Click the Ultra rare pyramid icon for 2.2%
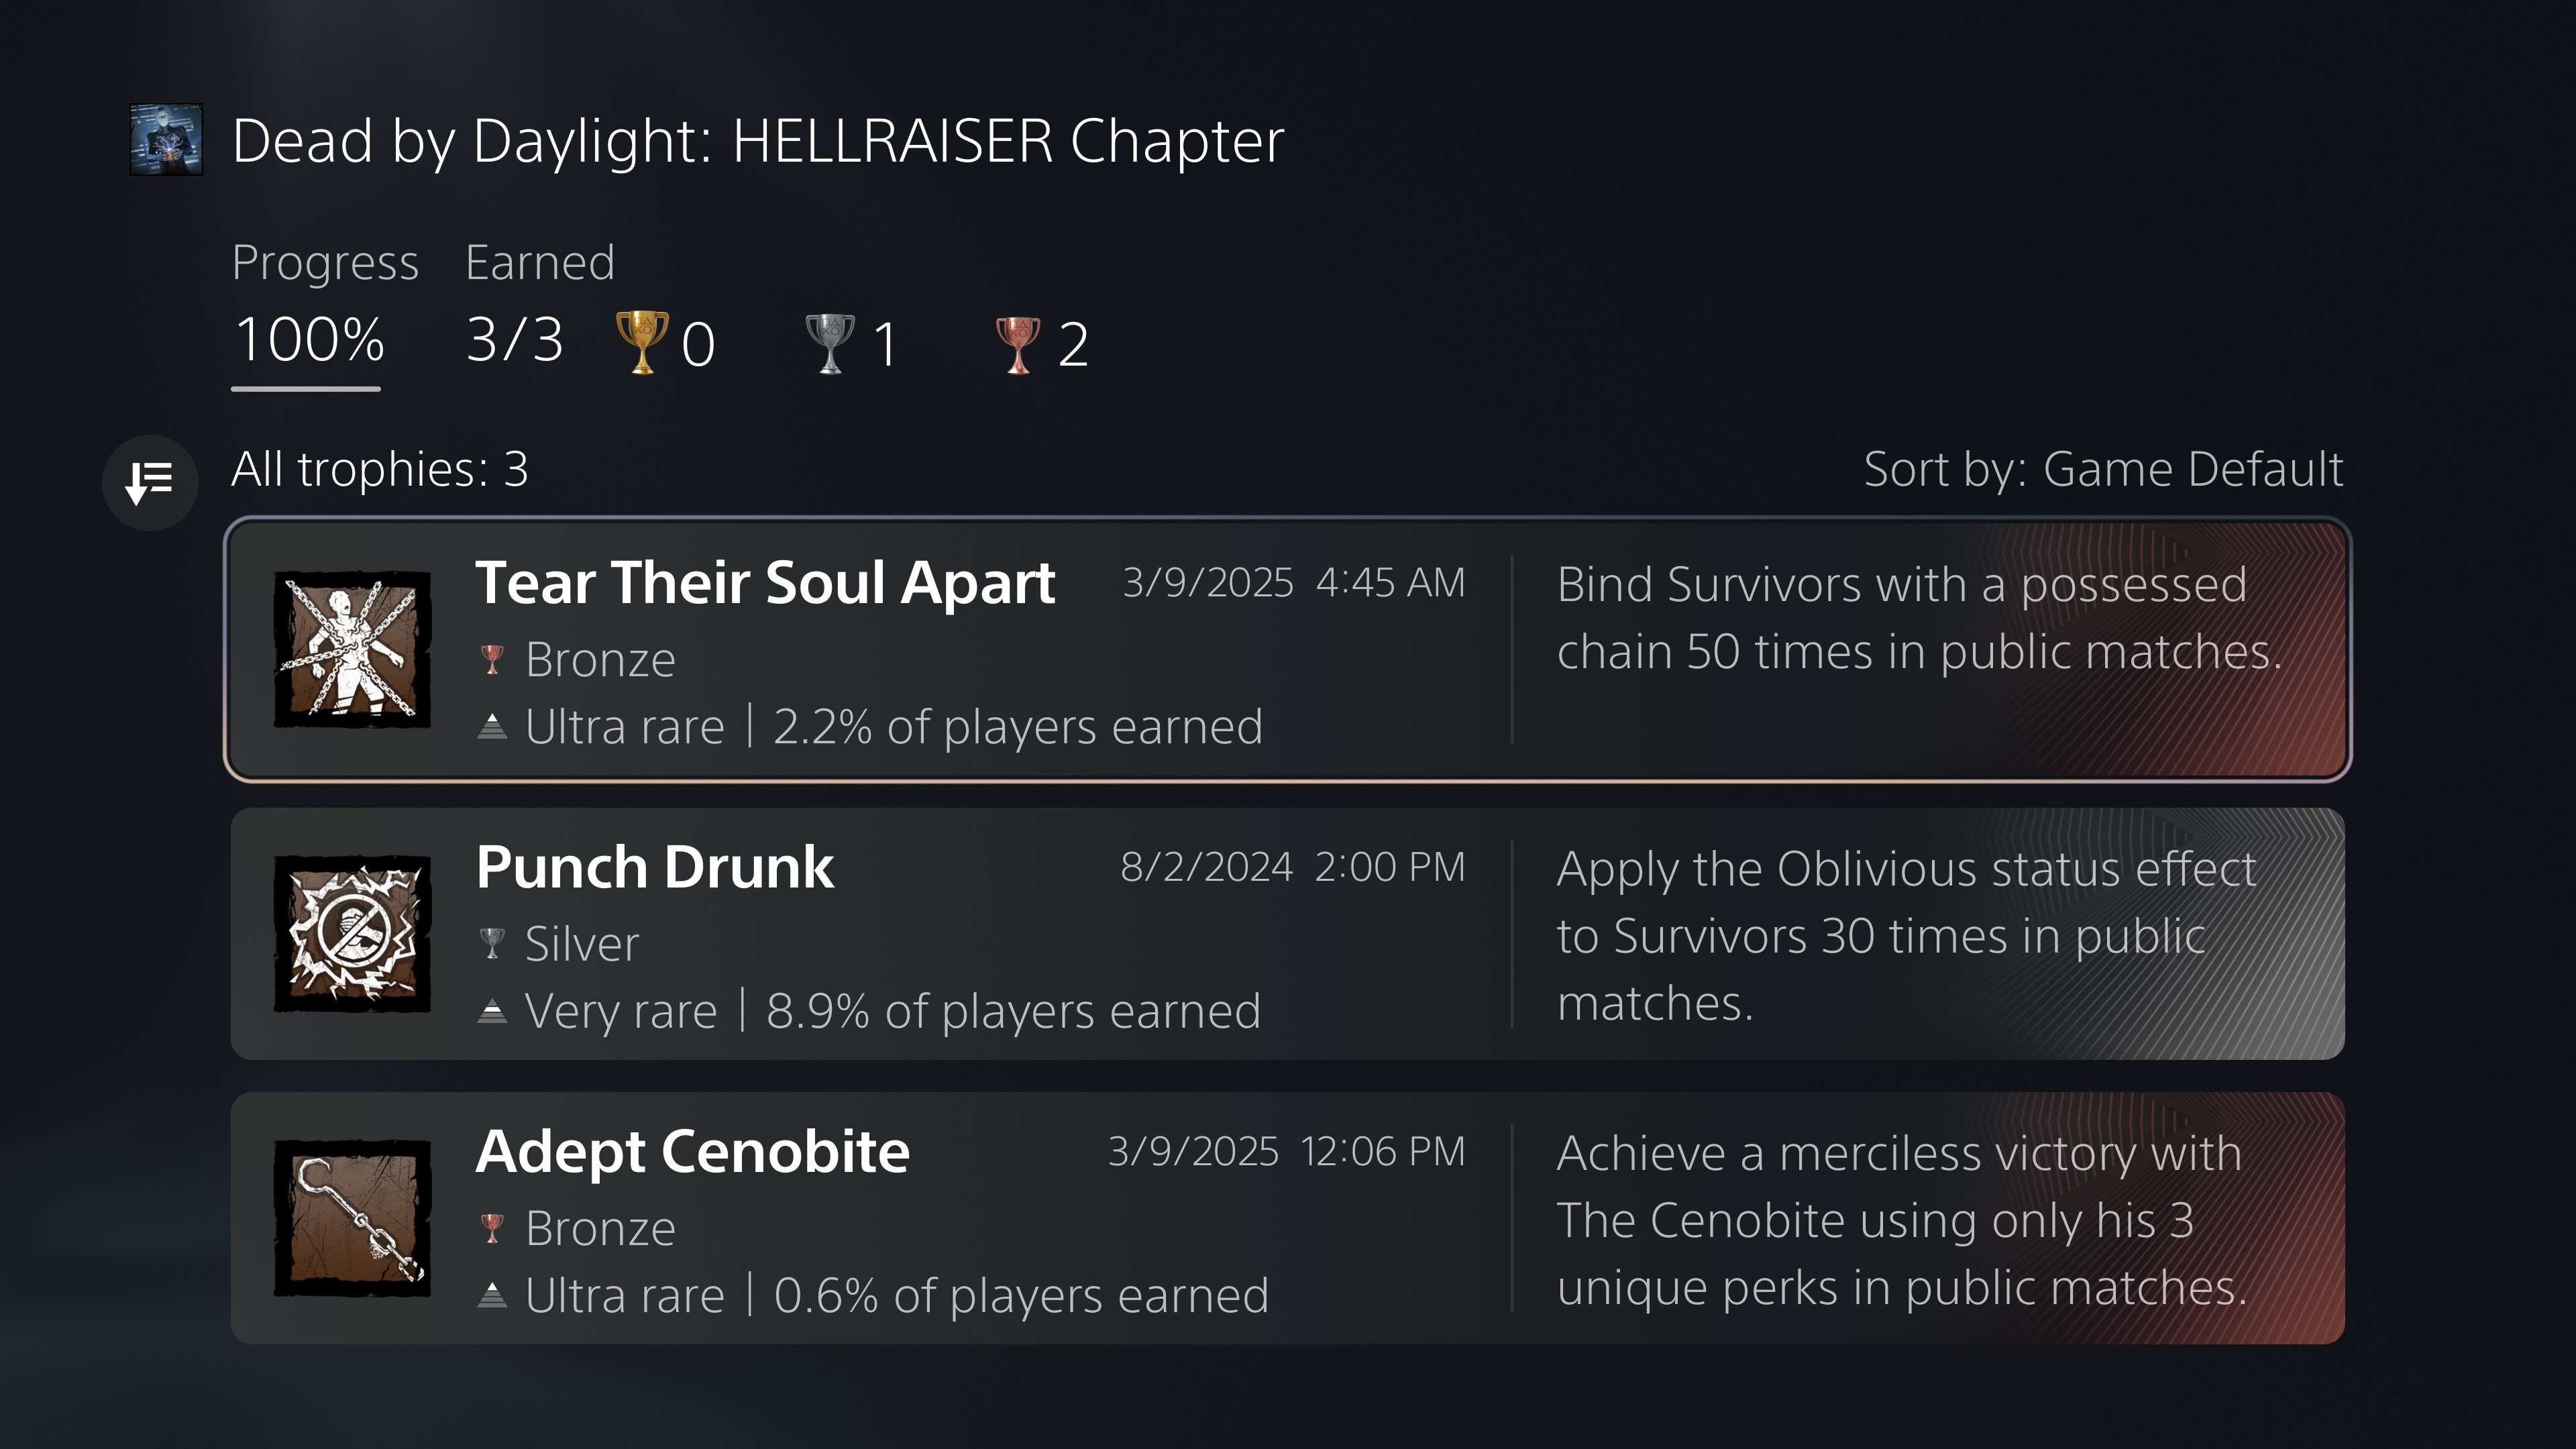Screen dimensions: 2576x1449 [x=492, y=726]
